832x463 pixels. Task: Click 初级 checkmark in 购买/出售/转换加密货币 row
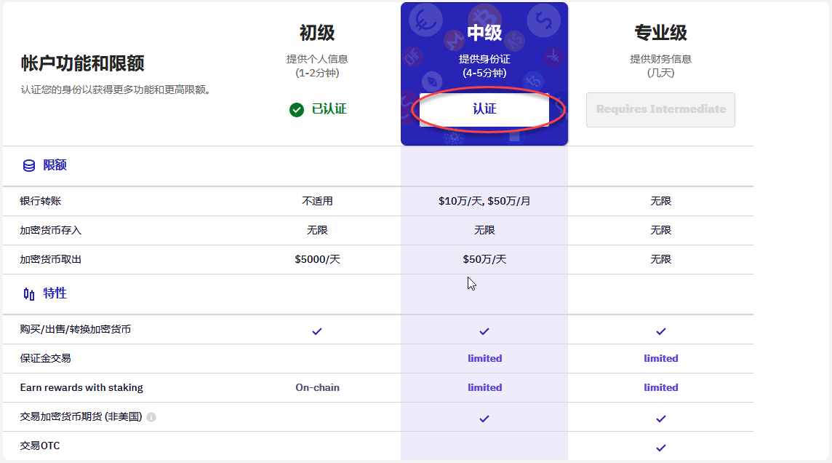pos(317,331)
